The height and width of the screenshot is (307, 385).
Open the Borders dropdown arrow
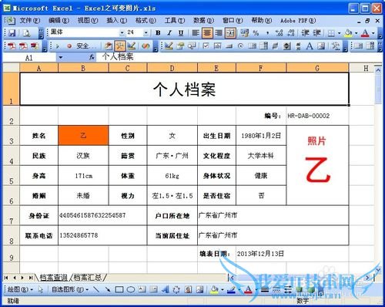(x=339, y=33)
